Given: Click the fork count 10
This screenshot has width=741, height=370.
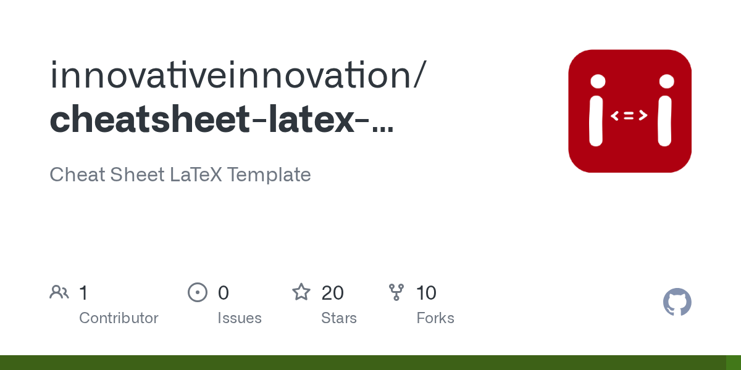Looking at the screenshot, I should (426, 292).
